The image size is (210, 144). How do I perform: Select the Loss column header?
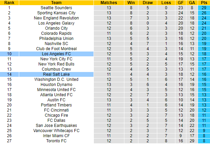[166, 2]
